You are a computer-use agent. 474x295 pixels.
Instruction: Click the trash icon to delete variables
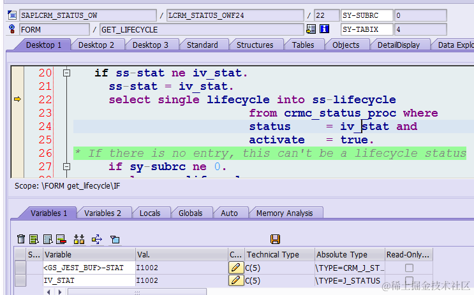point(21,239)
